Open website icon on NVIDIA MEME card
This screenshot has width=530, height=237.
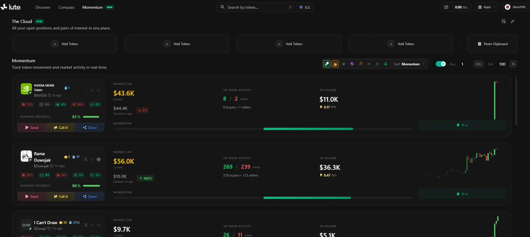click(98, 90)
